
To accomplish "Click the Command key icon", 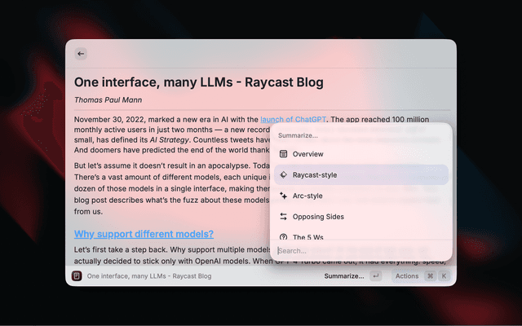I will pyautogui.click(x=430, y=276).
